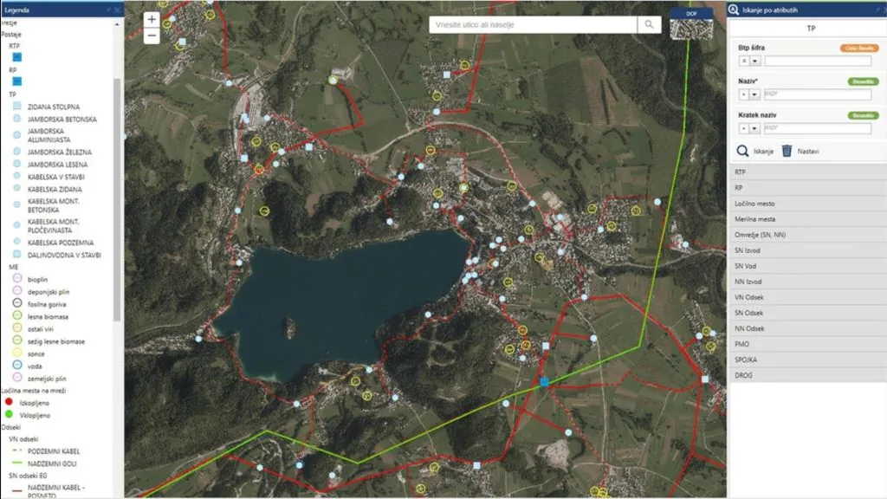Open the SPOJKA section
Image resolution: width=887 pixels, height=499 pixels.
[808, 360]
